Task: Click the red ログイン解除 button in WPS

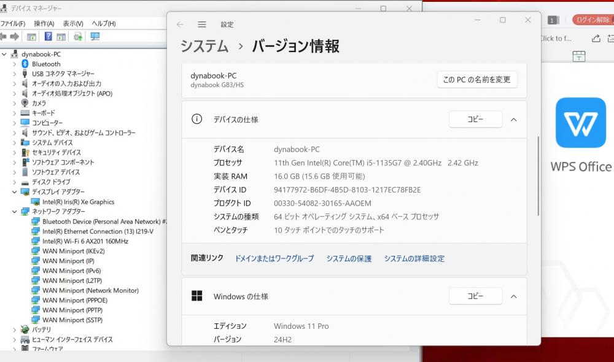Action: (x=593, y=20)
